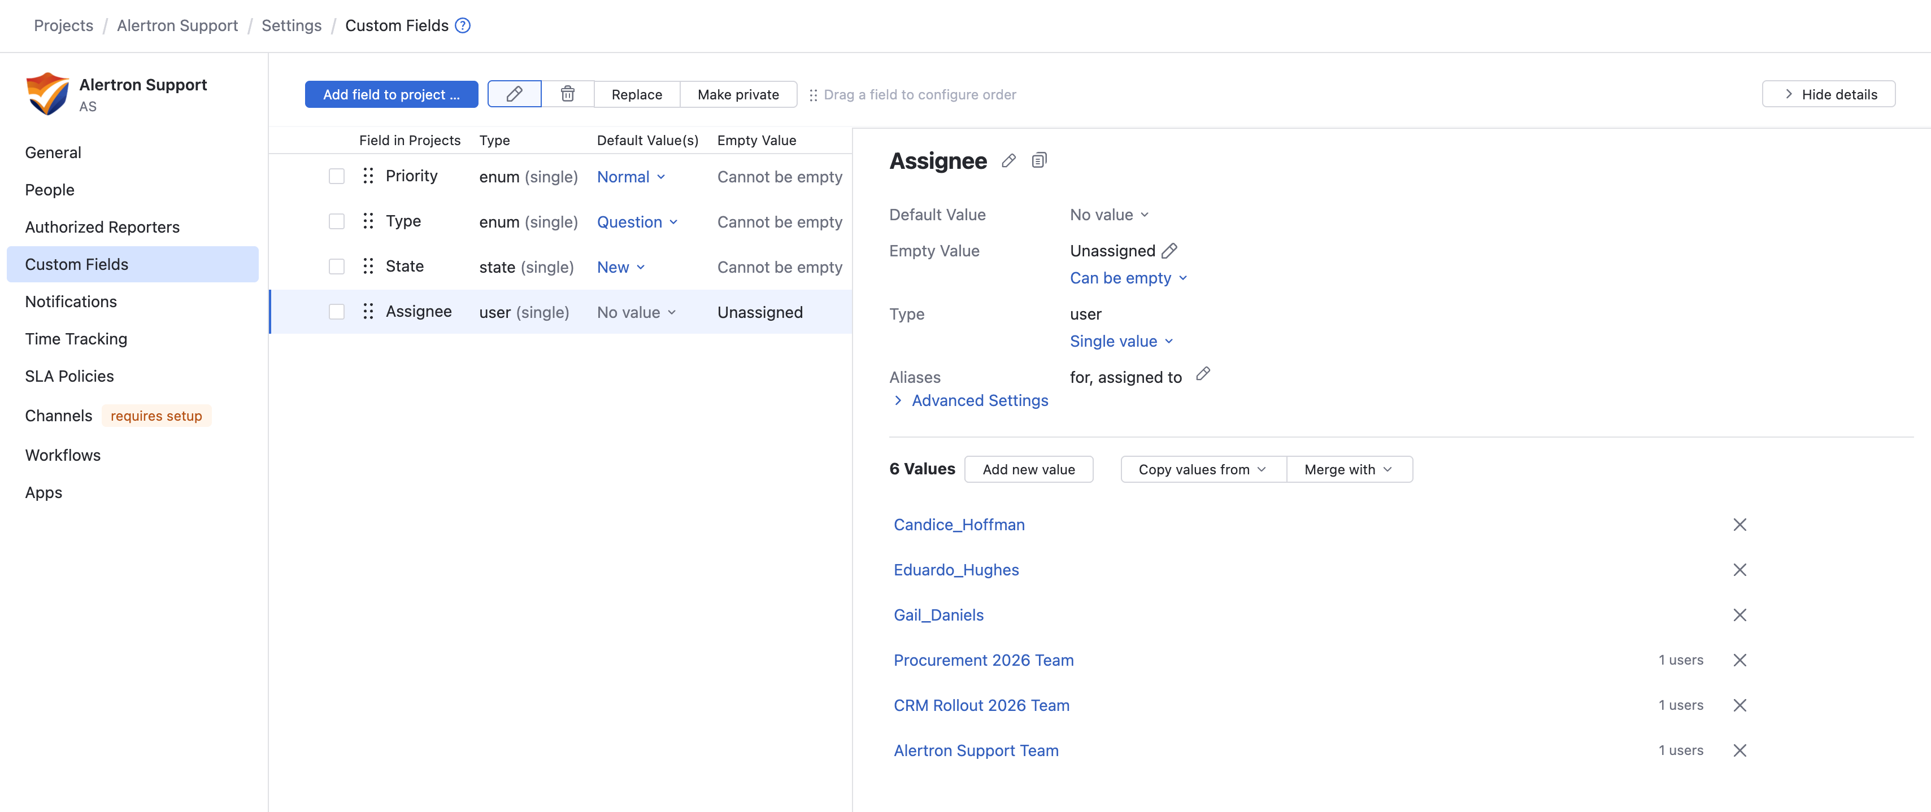The width and height of the screenshot is (1931, 812).
Task: Tick the Assignee field checkbox
Action: [337, 312]
